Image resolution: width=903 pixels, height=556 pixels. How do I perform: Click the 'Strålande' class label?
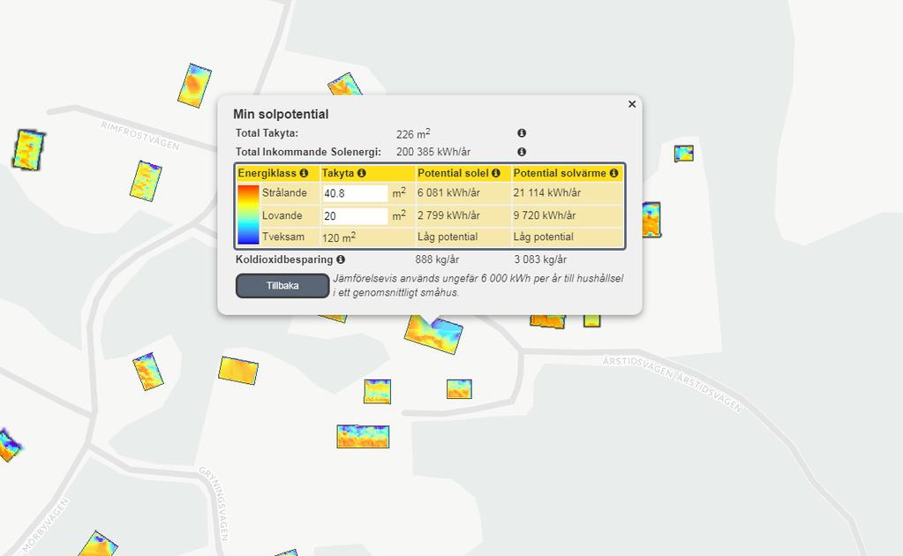[284, 192]
